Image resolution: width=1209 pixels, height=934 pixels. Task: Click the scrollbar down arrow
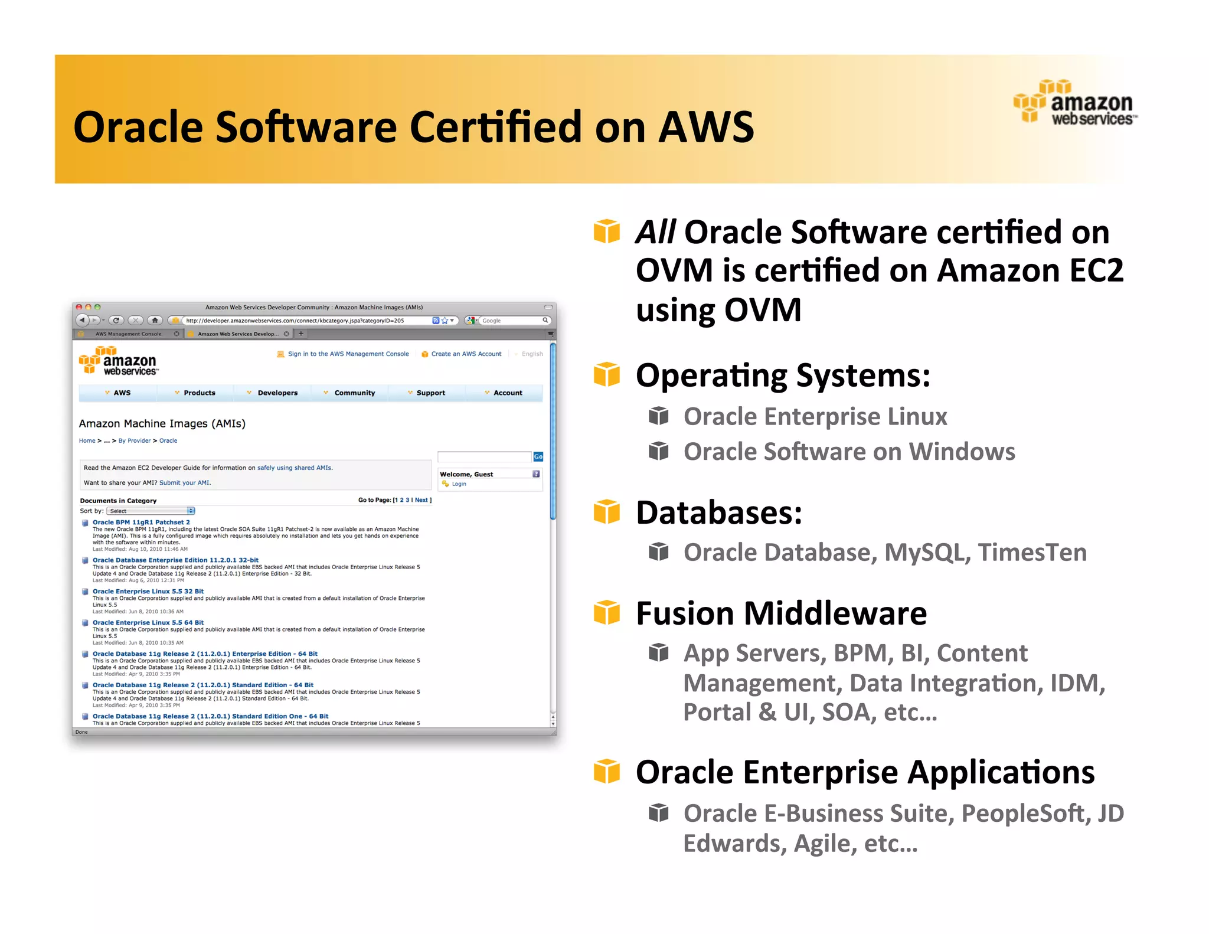point(553,723)
